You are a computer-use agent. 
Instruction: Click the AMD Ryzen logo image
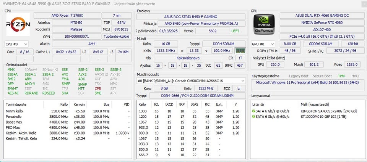(18, 24)
